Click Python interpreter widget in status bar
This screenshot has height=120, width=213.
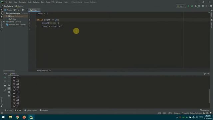pos(192,113)
